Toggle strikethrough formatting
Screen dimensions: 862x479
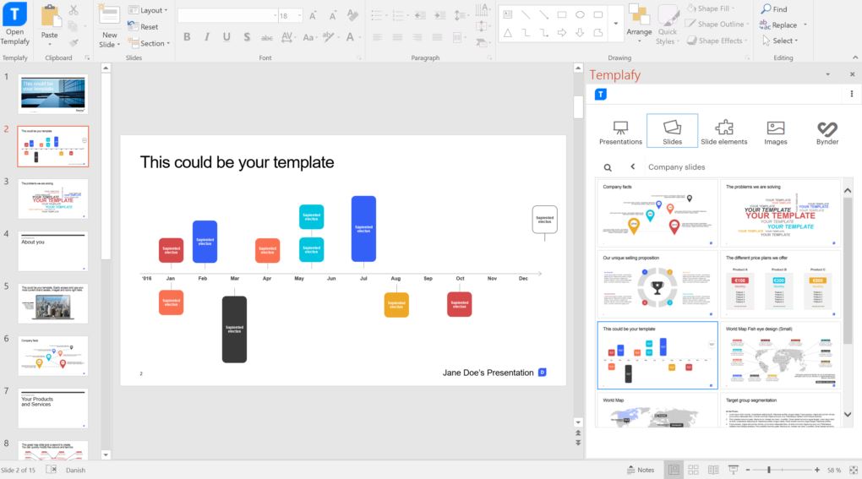coord(266,37)
